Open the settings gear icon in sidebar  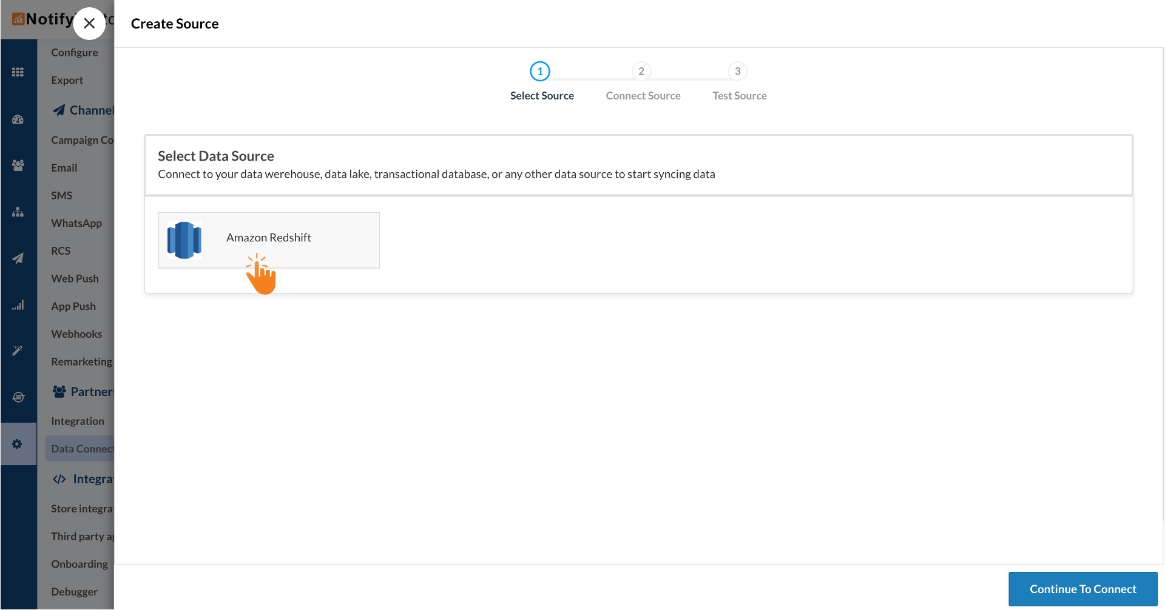click(18, 444)
